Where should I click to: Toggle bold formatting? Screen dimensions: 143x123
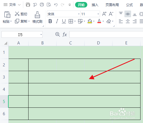50,21
